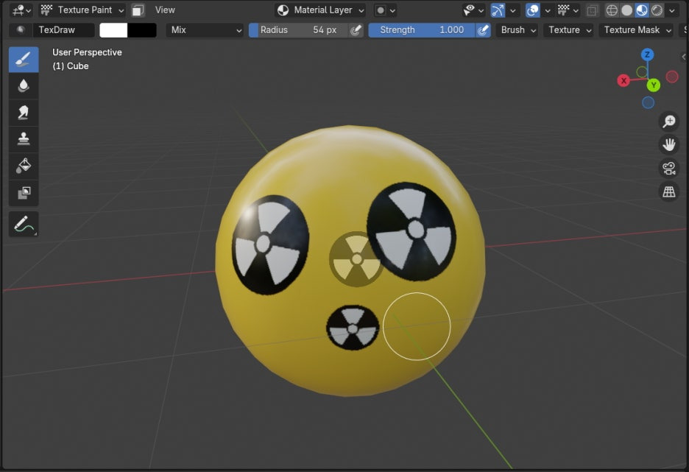Switch to Solid shading
The width and height of the screenshot is (689, 472).
627,10
